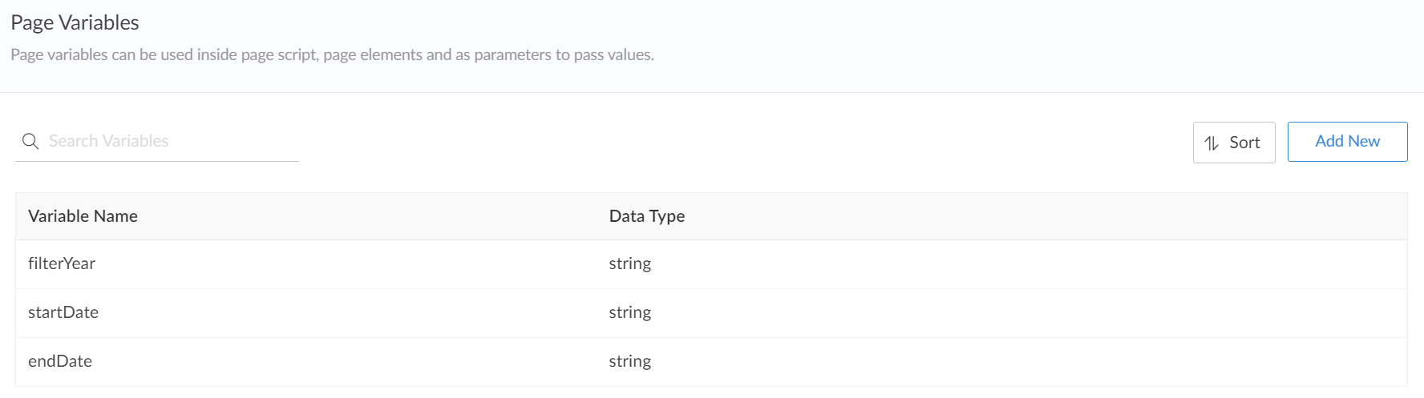Click the Data Type column header
The width and height of the screenshot is (1424, 398).
[x=646, y=216]
